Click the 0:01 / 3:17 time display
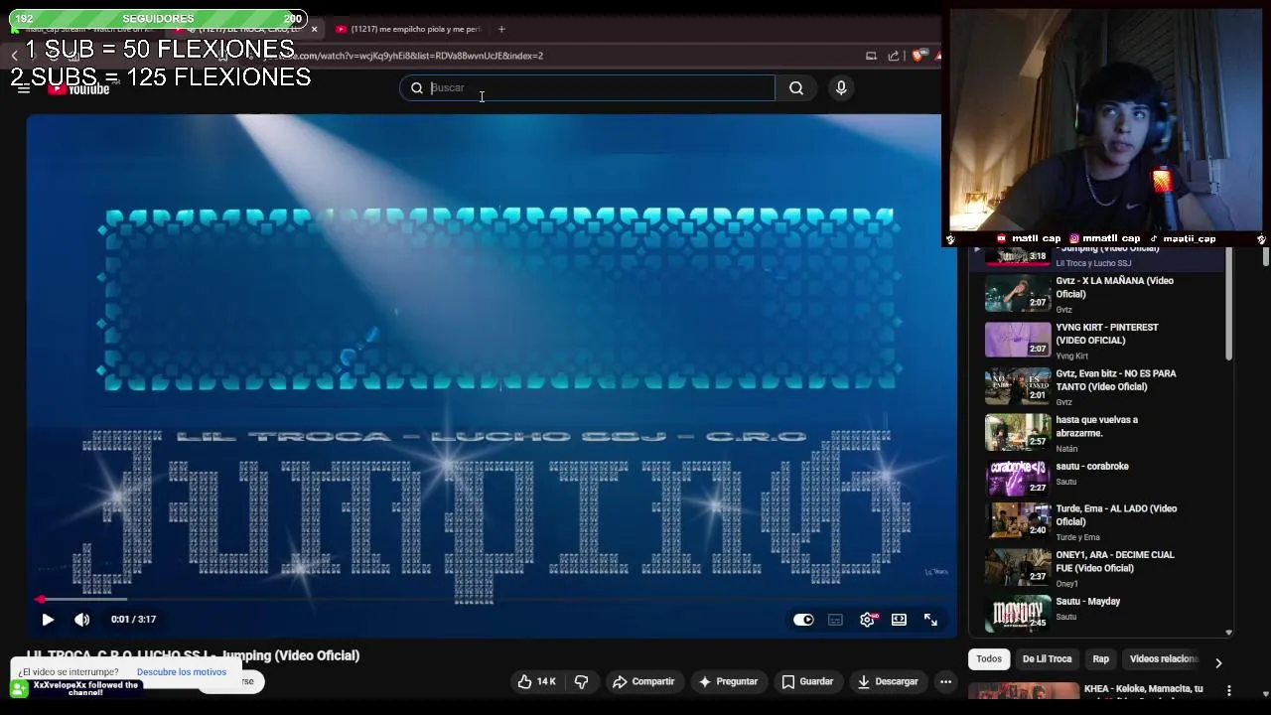The image size is (1271, 715). pyautogui.click(x=133, y=619)
